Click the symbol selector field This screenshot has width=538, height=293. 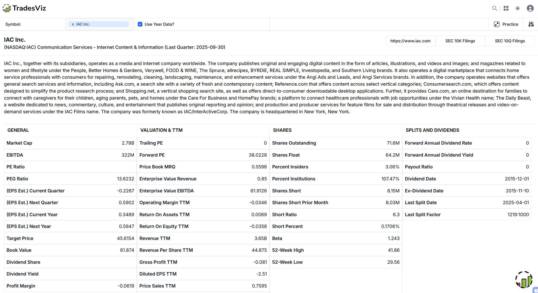(131, 24)
